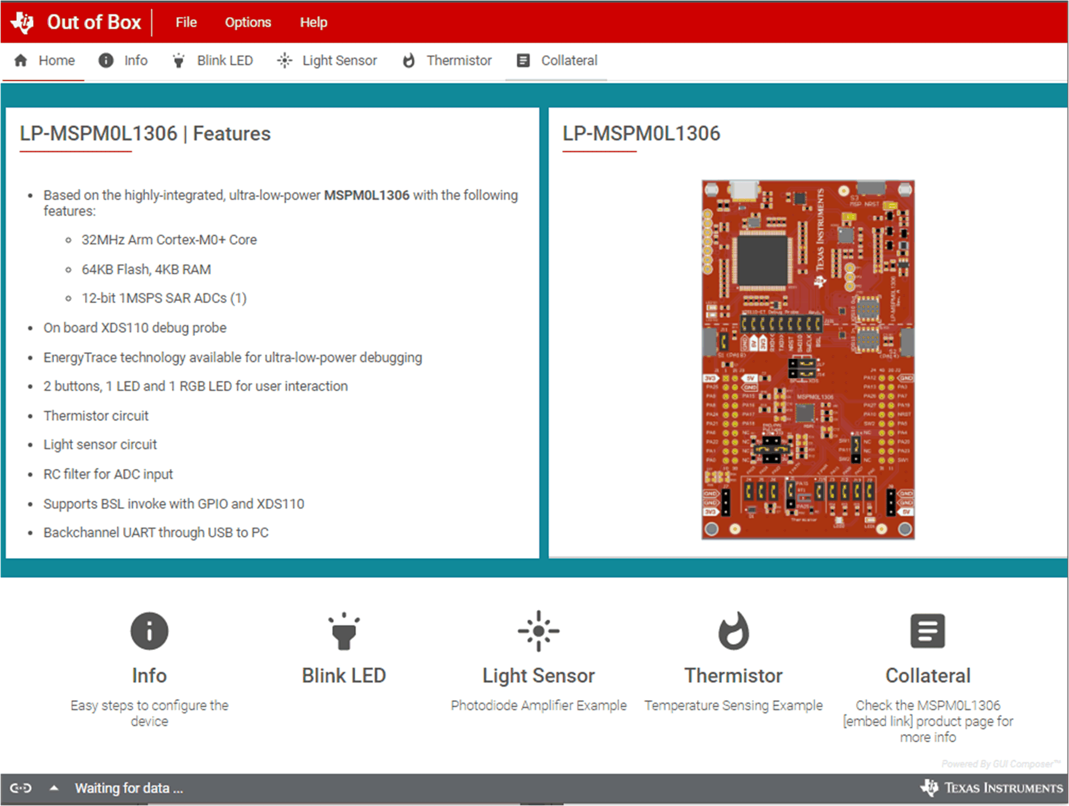Screen dimensions: 1069x806
Task: Click 'Temperature Sensing Example' description
Action: 733,706
